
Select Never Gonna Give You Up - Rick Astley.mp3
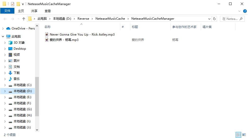(x=82, y=35)
